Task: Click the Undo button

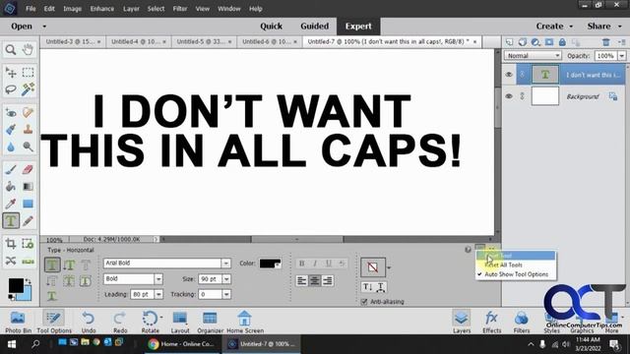Action: pyautogui.click(x=89, y=322)
